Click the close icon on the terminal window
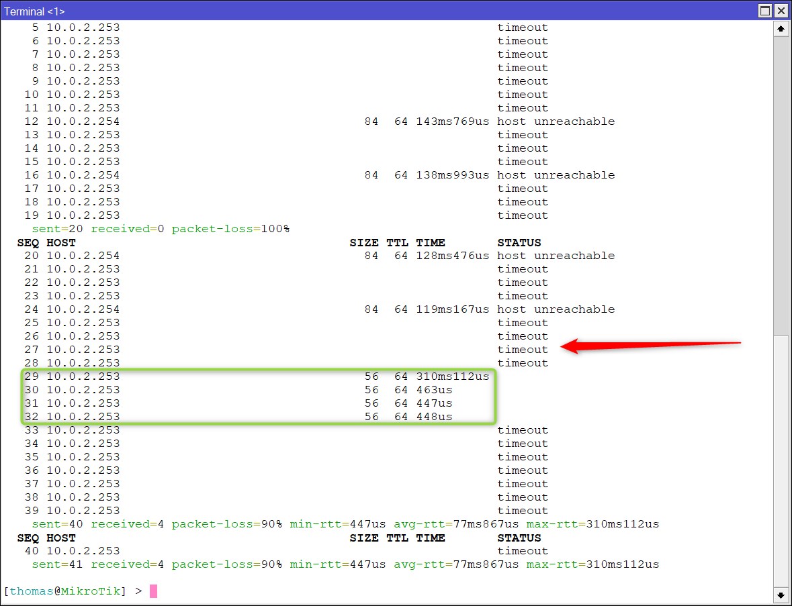The image size is (792, 606). click(x=781, y=11)
